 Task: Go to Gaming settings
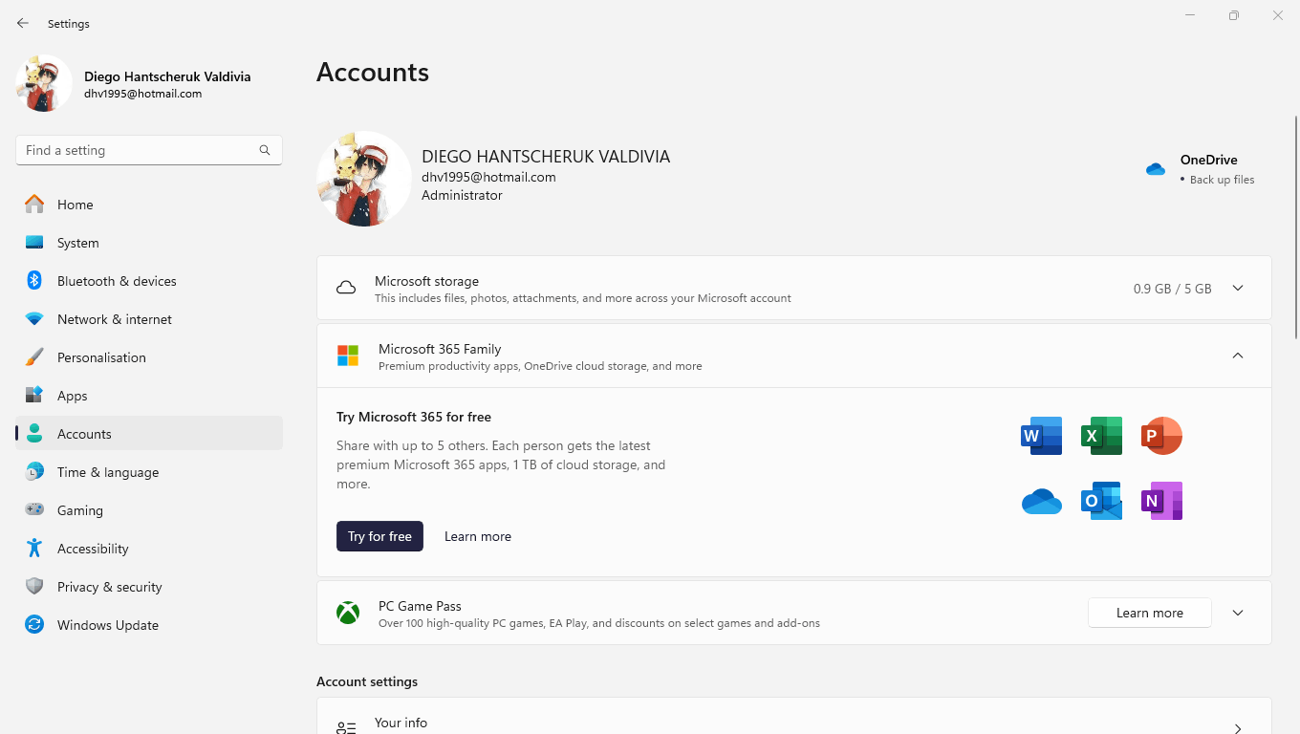149,510
